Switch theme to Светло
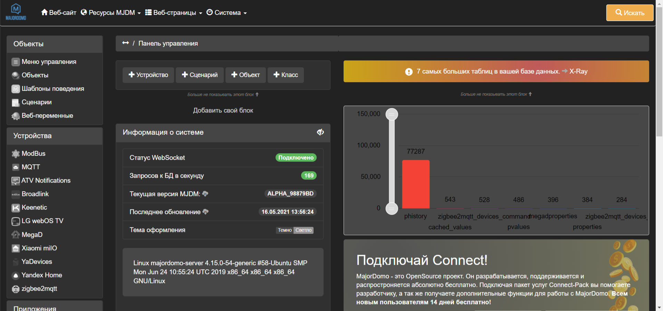Image resolution: width=663 pixels, height=311 pixels. point(304,230)
